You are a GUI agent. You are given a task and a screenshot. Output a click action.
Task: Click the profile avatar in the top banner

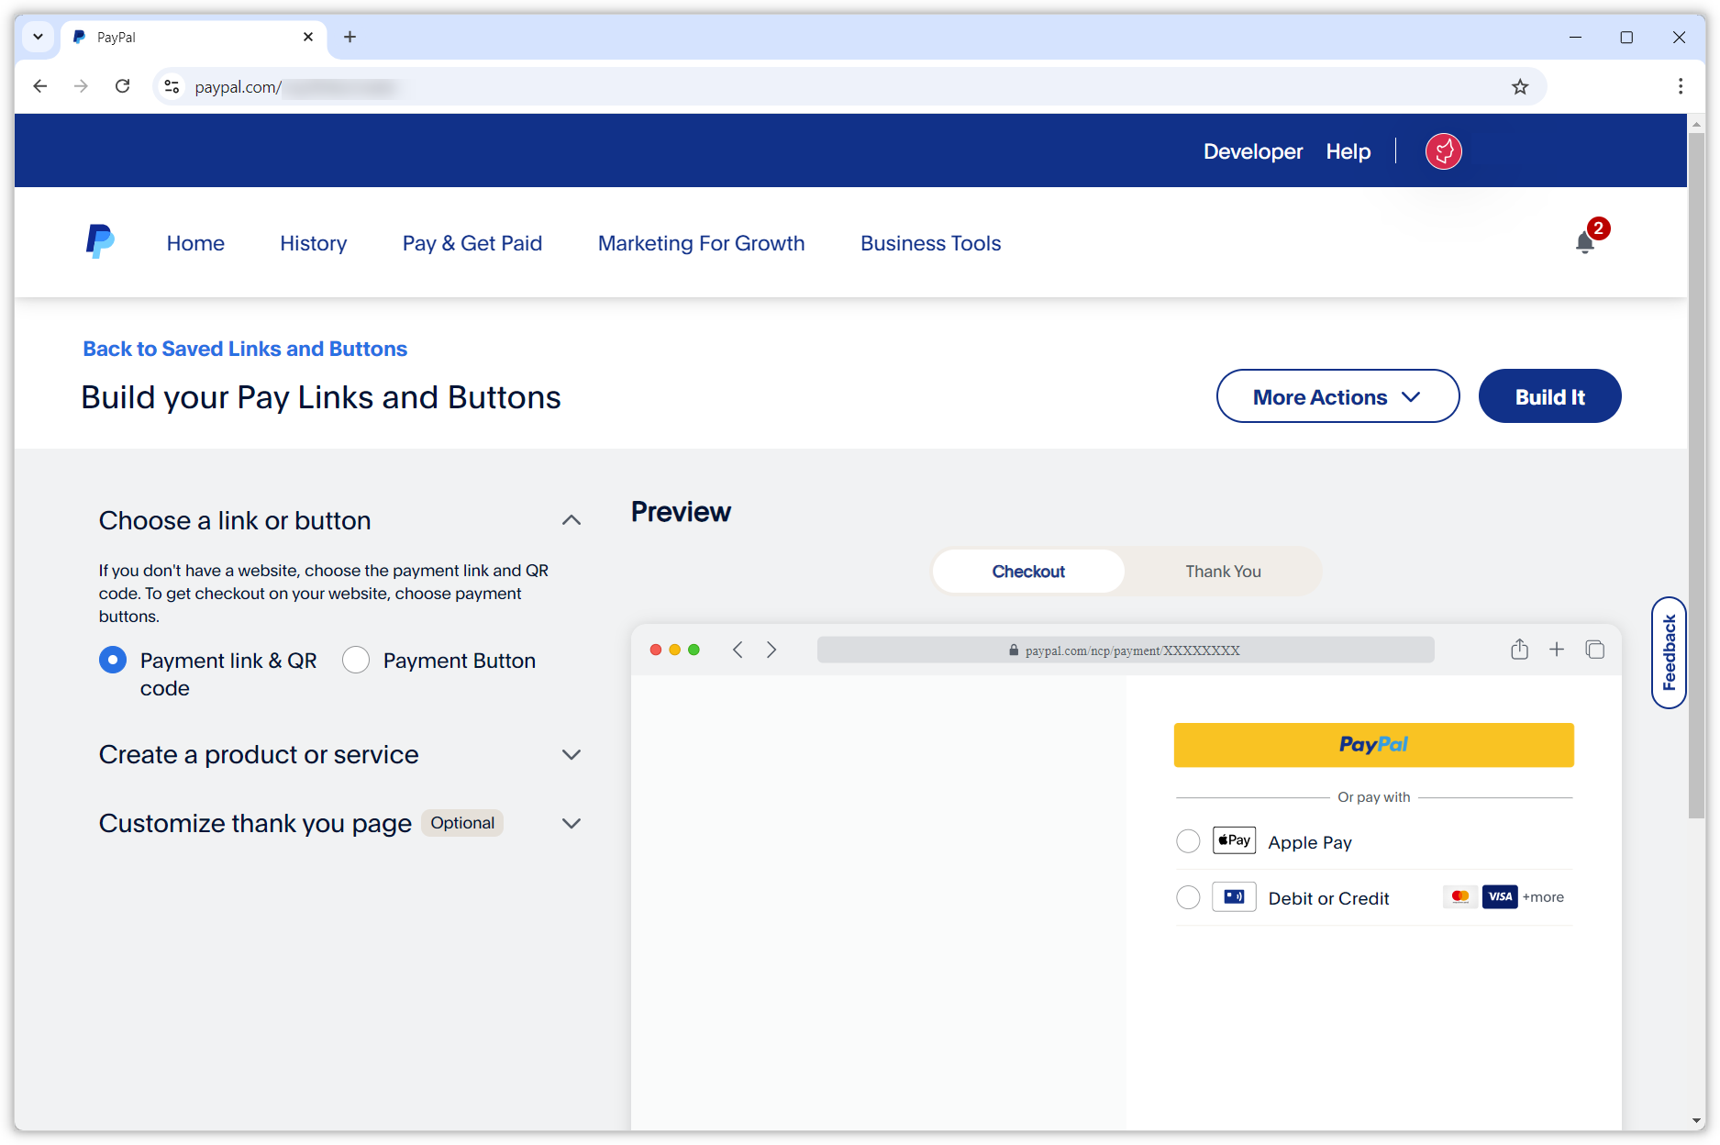pos(1443,150)
